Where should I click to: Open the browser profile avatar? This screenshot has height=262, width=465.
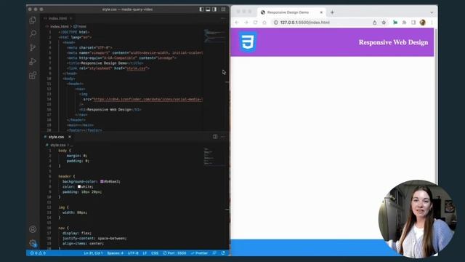click(423, 23)
